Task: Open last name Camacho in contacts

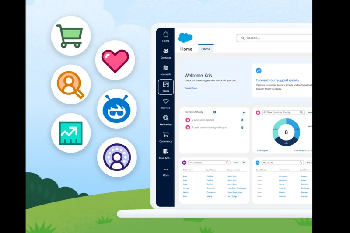Action: point(211,192)
